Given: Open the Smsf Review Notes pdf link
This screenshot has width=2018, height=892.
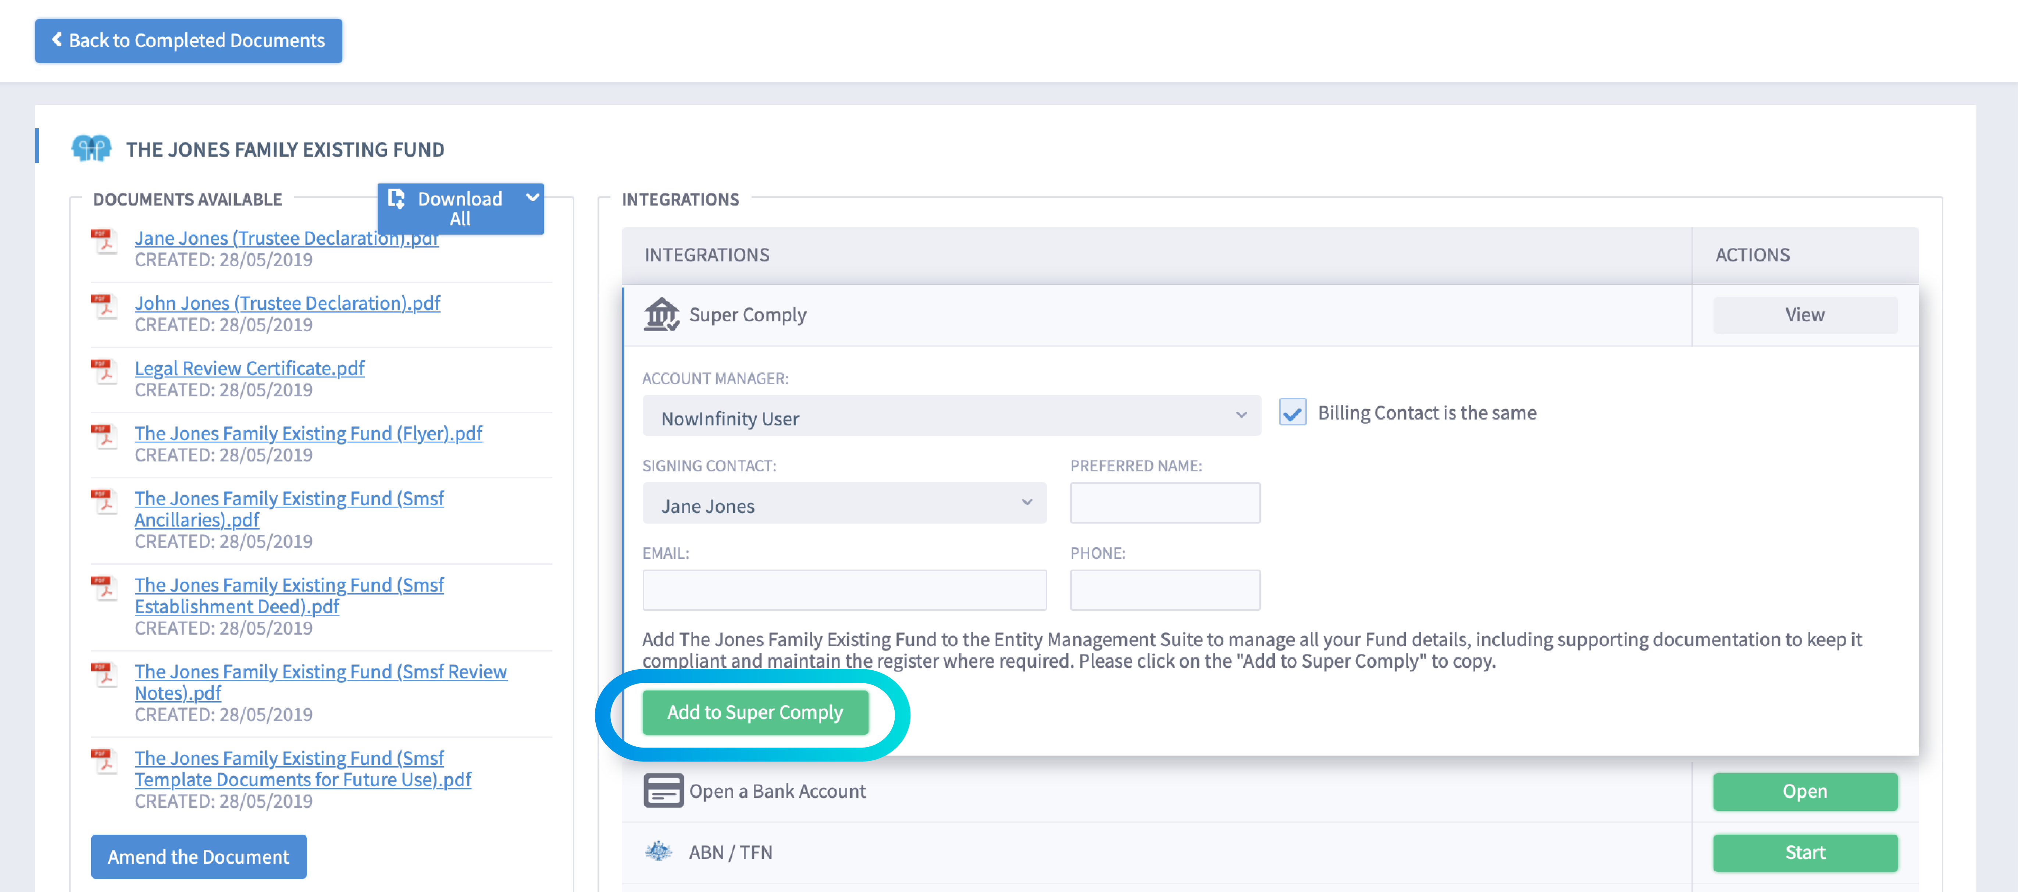Looking at the screenshot, I should click(x=320, y=682).
